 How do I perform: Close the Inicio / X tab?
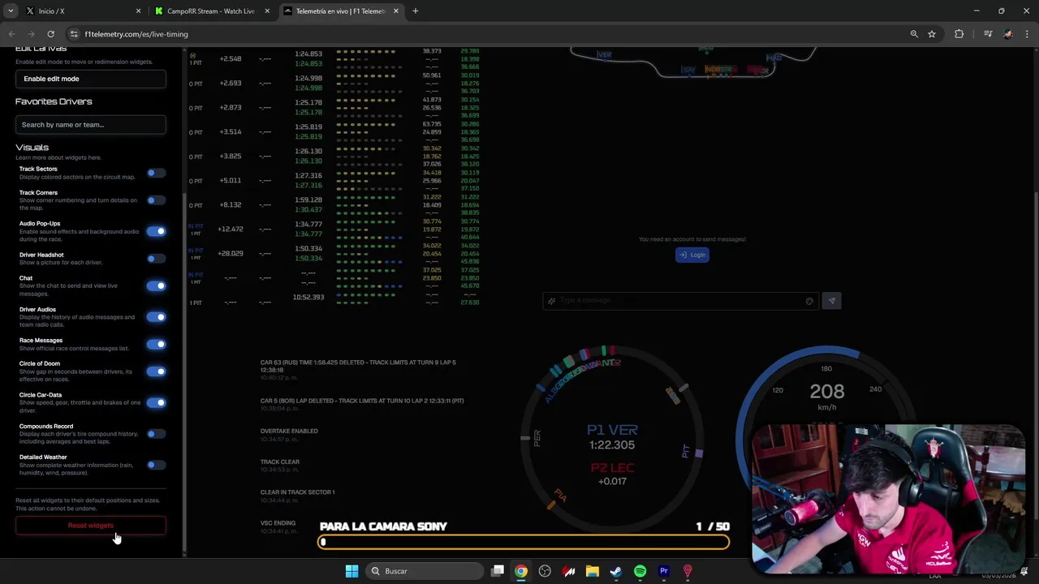pyautogui.click(x=138, y=11)
